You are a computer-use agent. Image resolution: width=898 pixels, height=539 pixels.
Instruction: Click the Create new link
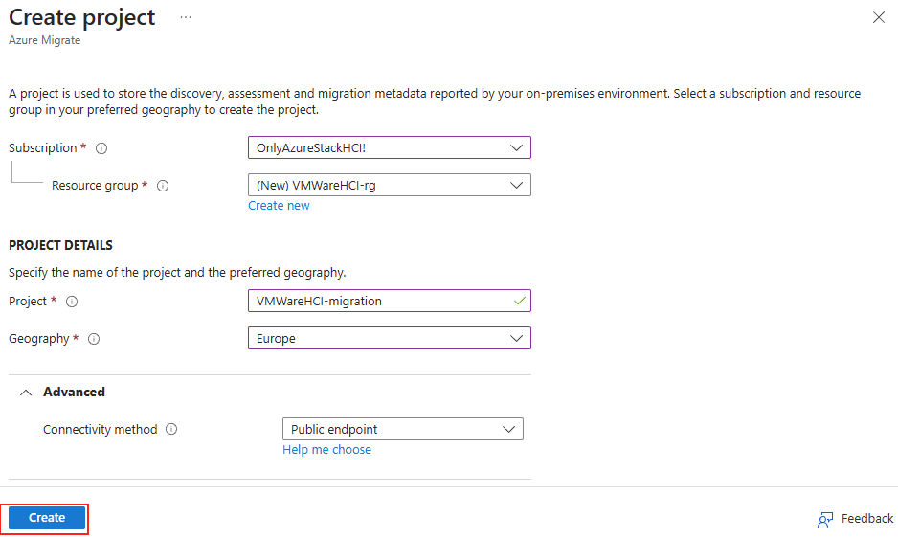coord(279,206)
